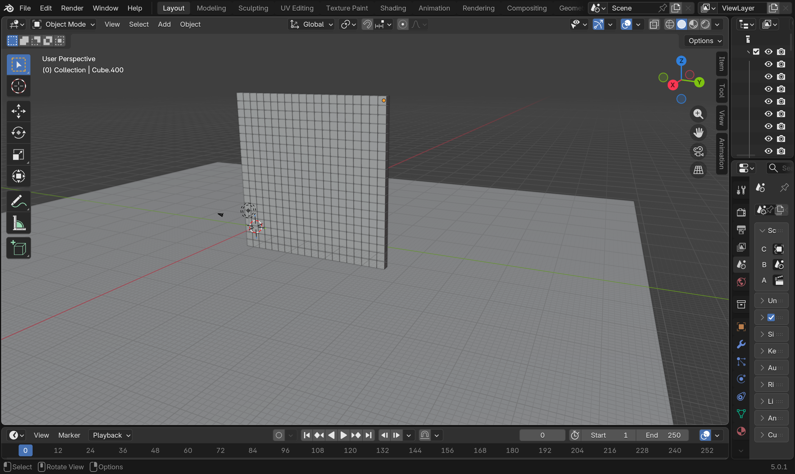Open the Object Mode dropdown
This screenshot has width=795, height=474.
64,24
